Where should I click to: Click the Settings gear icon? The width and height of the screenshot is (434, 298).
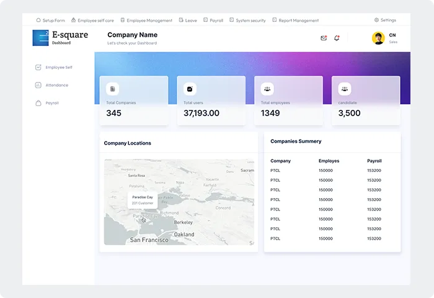point(376,20)
